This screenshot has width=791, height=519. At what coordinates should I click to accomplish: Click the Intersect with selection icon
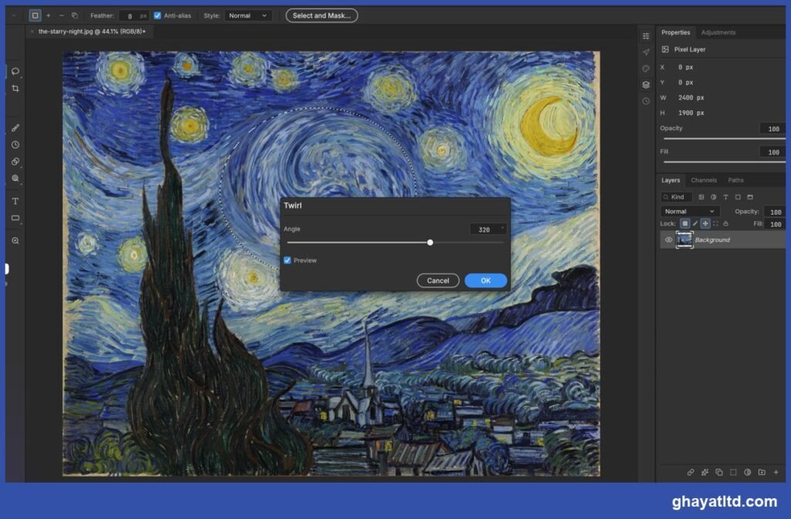(75, 15)
